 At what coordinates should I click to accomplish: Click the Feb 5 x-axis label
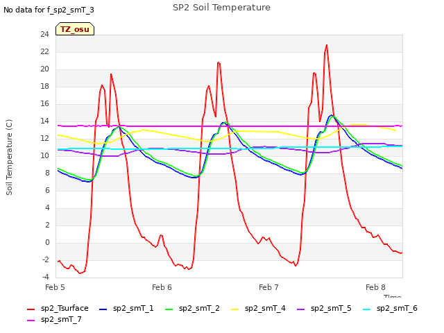point(55,287)
